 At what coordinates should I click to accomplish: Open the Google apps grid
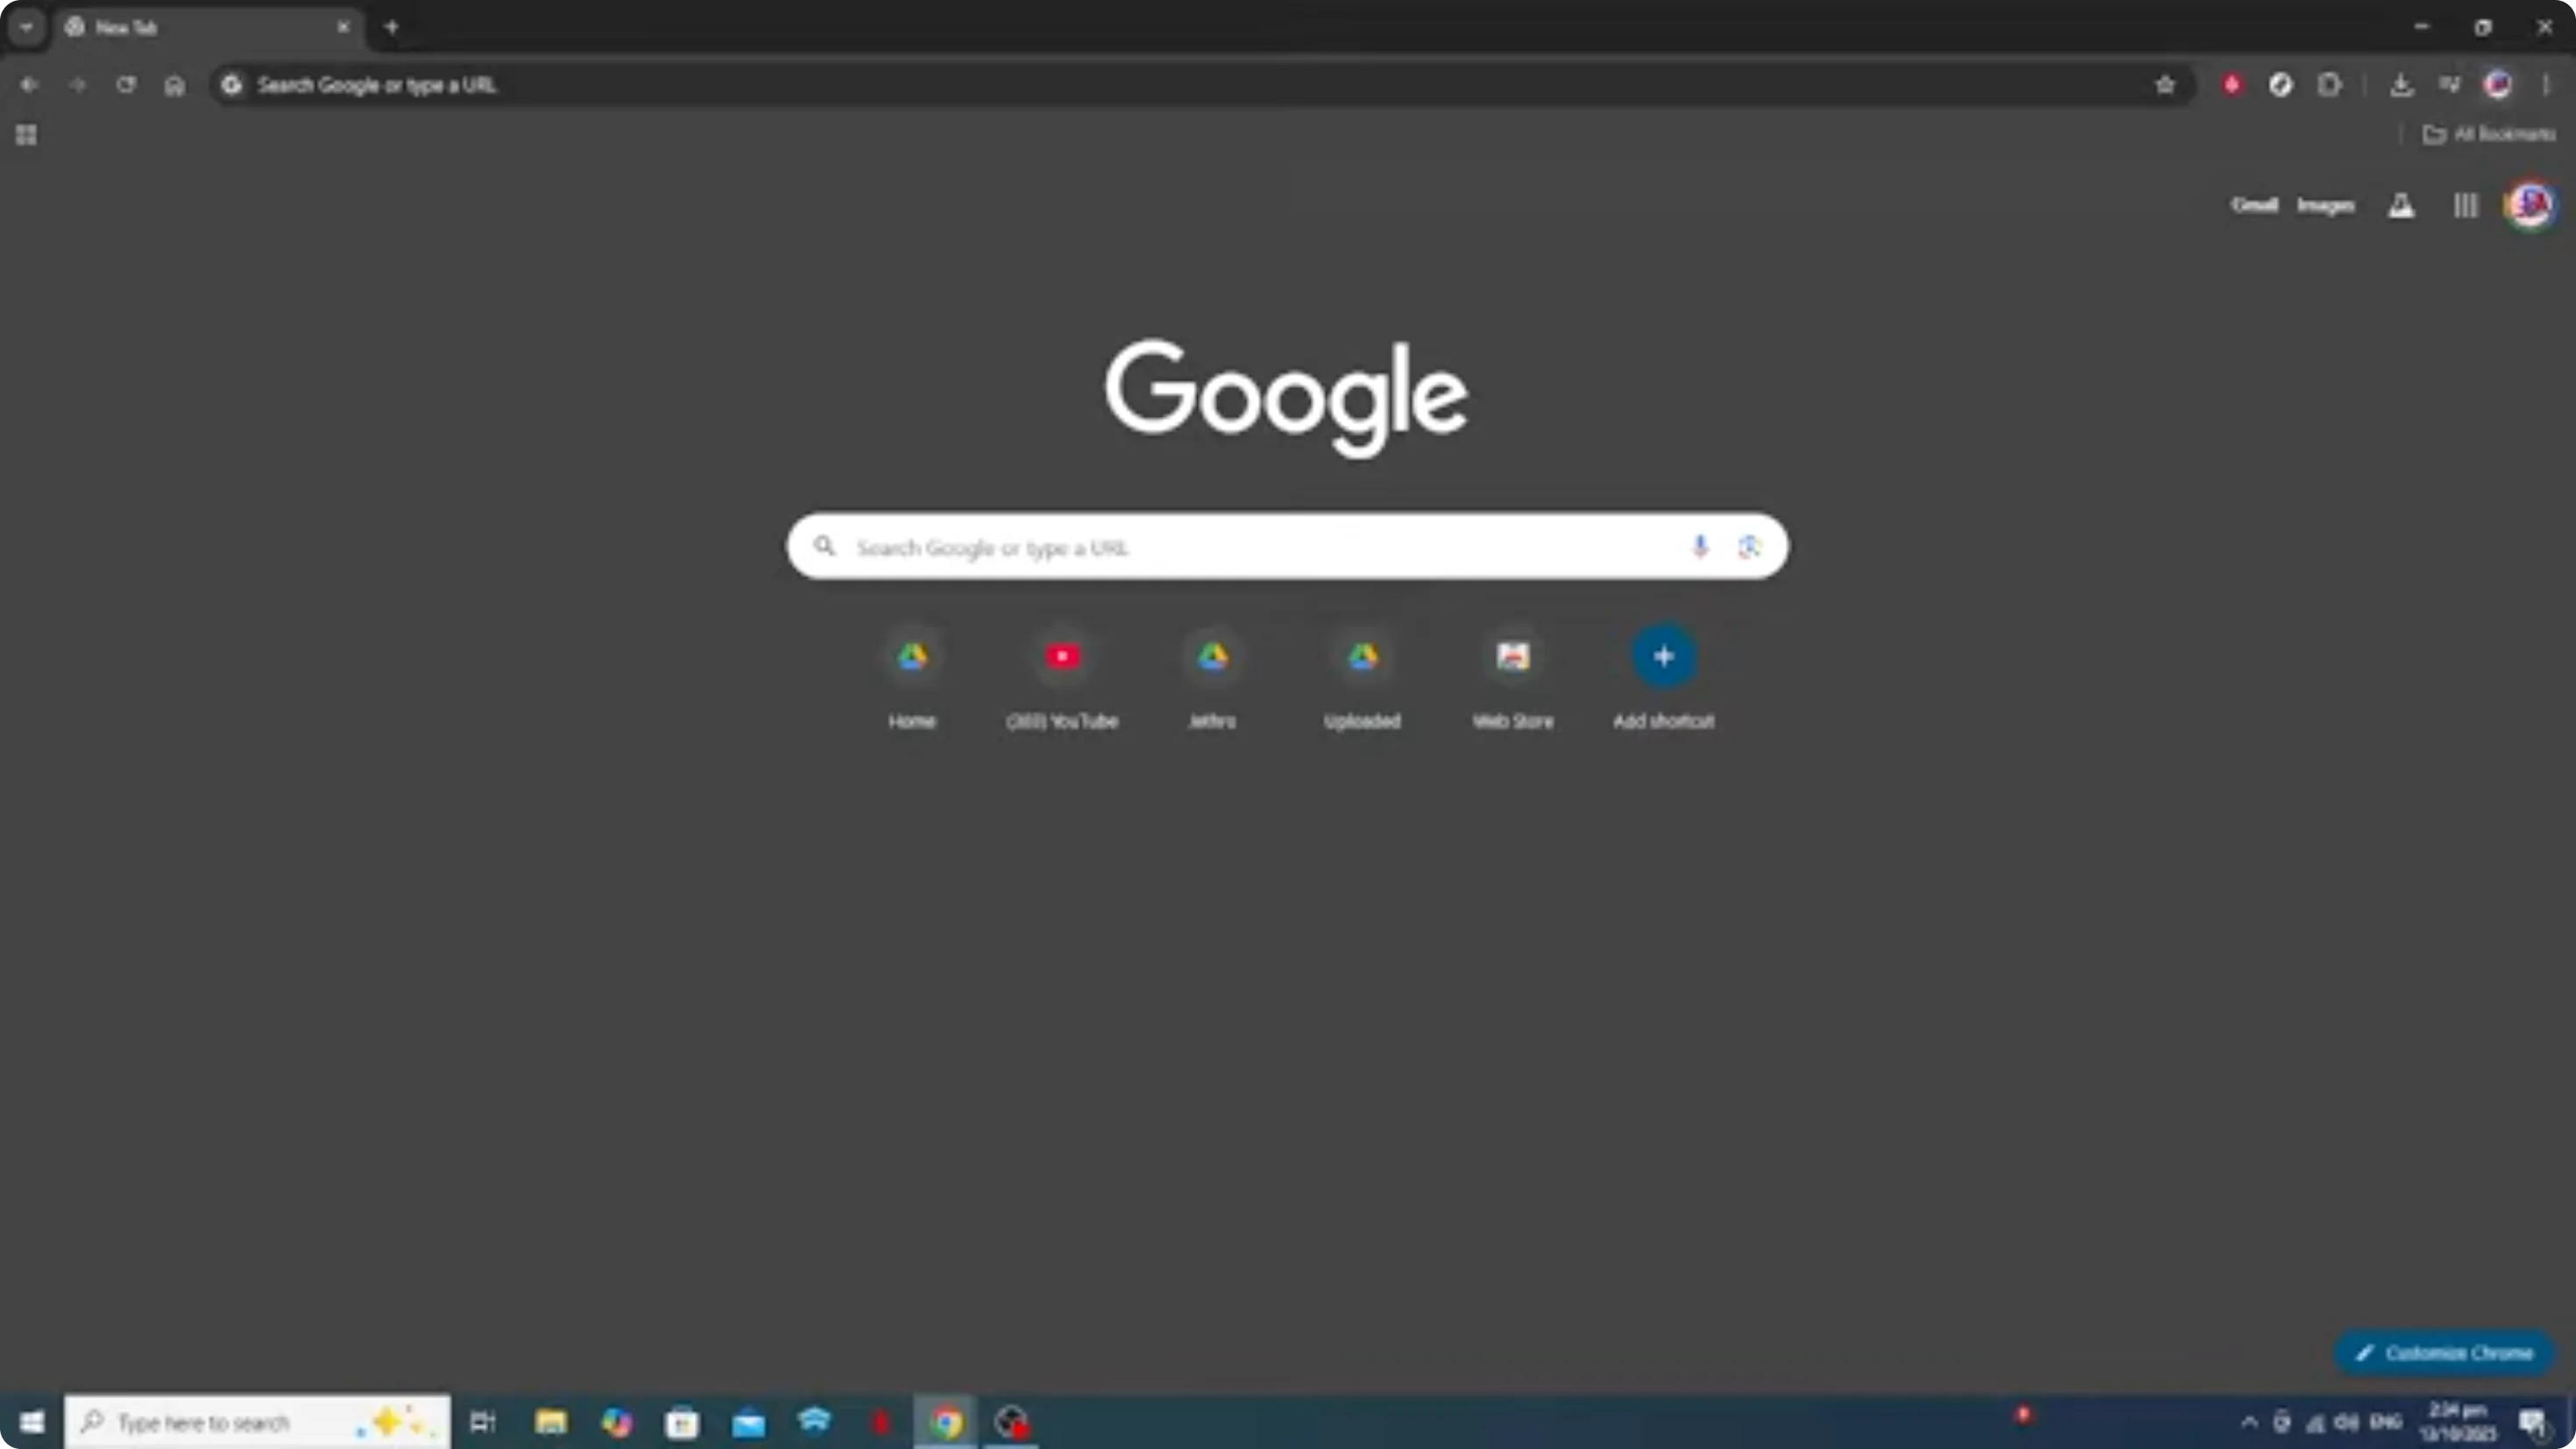point(2465,205)
